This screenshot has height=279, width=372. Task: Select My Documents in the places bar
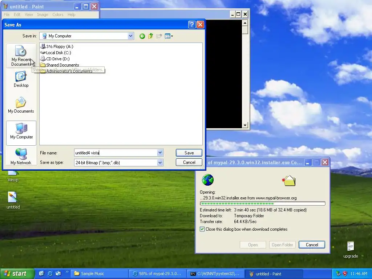21,105
